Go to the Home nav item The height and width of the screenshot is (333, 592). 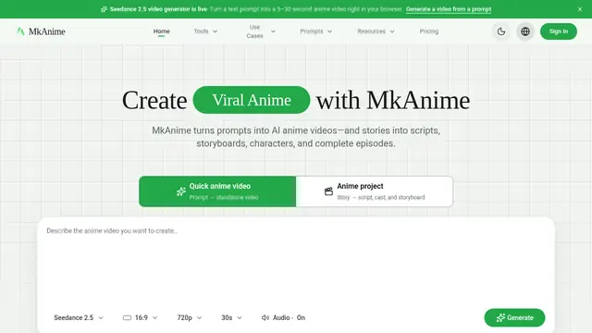(162, 31)
